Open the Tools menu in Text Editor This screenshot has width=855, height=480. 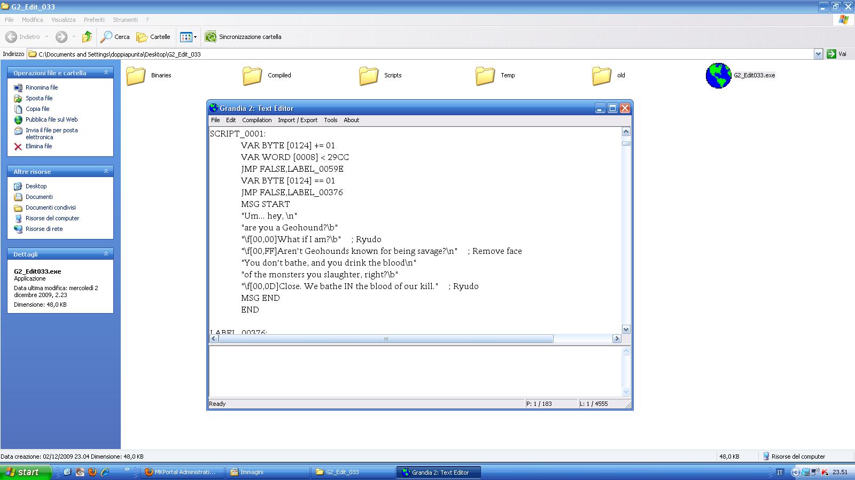[331, 120]
